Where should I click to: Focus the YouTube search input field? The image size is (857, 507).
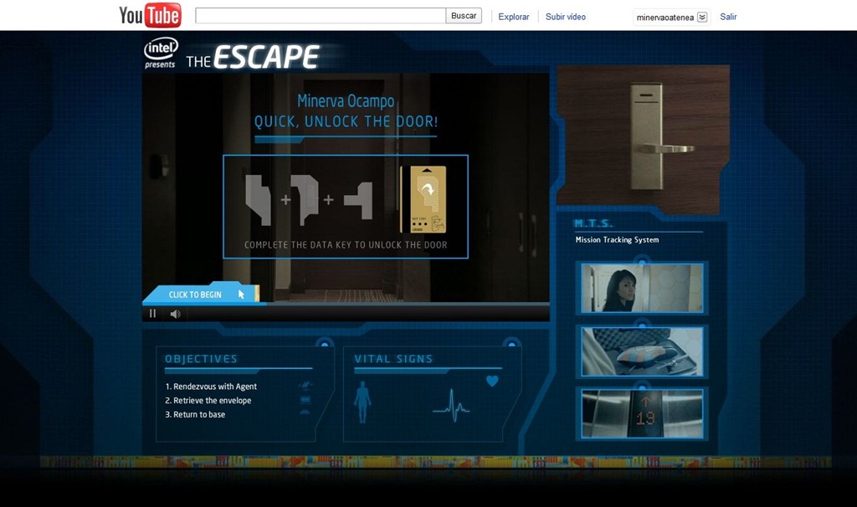(321, 16)
